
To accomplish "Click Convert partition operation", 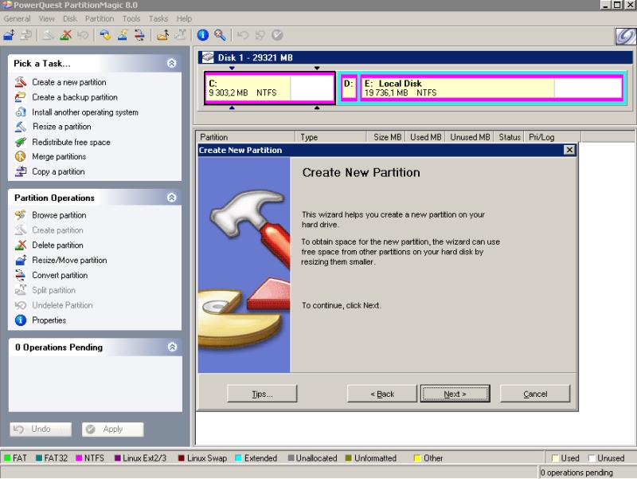I will tap(60, 275).
